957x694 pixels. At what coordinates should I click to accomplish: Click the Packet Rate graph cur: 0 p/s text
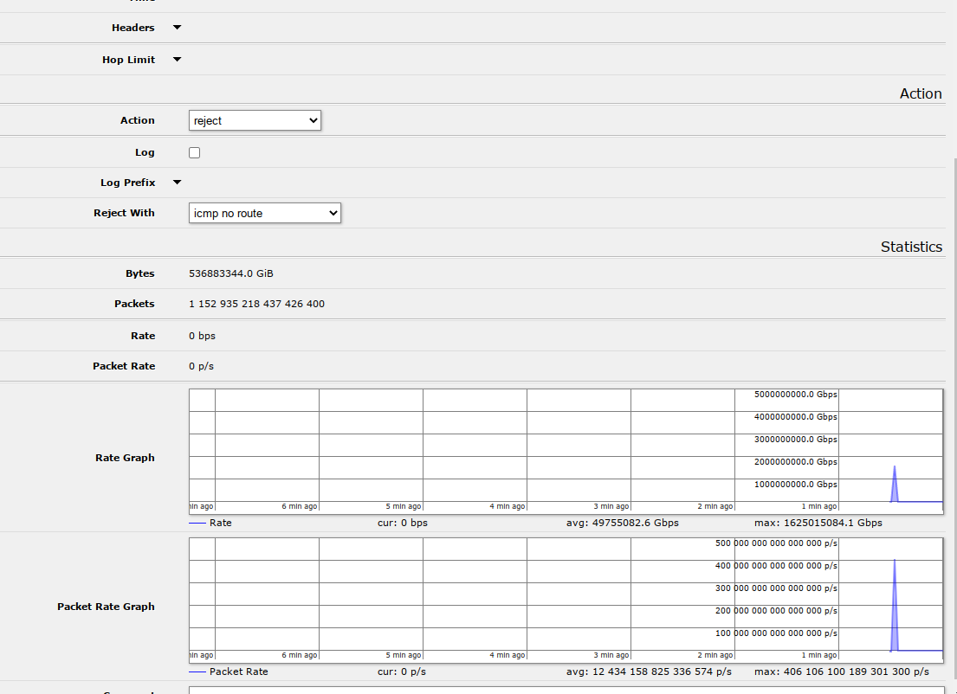pyautogui.click(x=402, y=672)
